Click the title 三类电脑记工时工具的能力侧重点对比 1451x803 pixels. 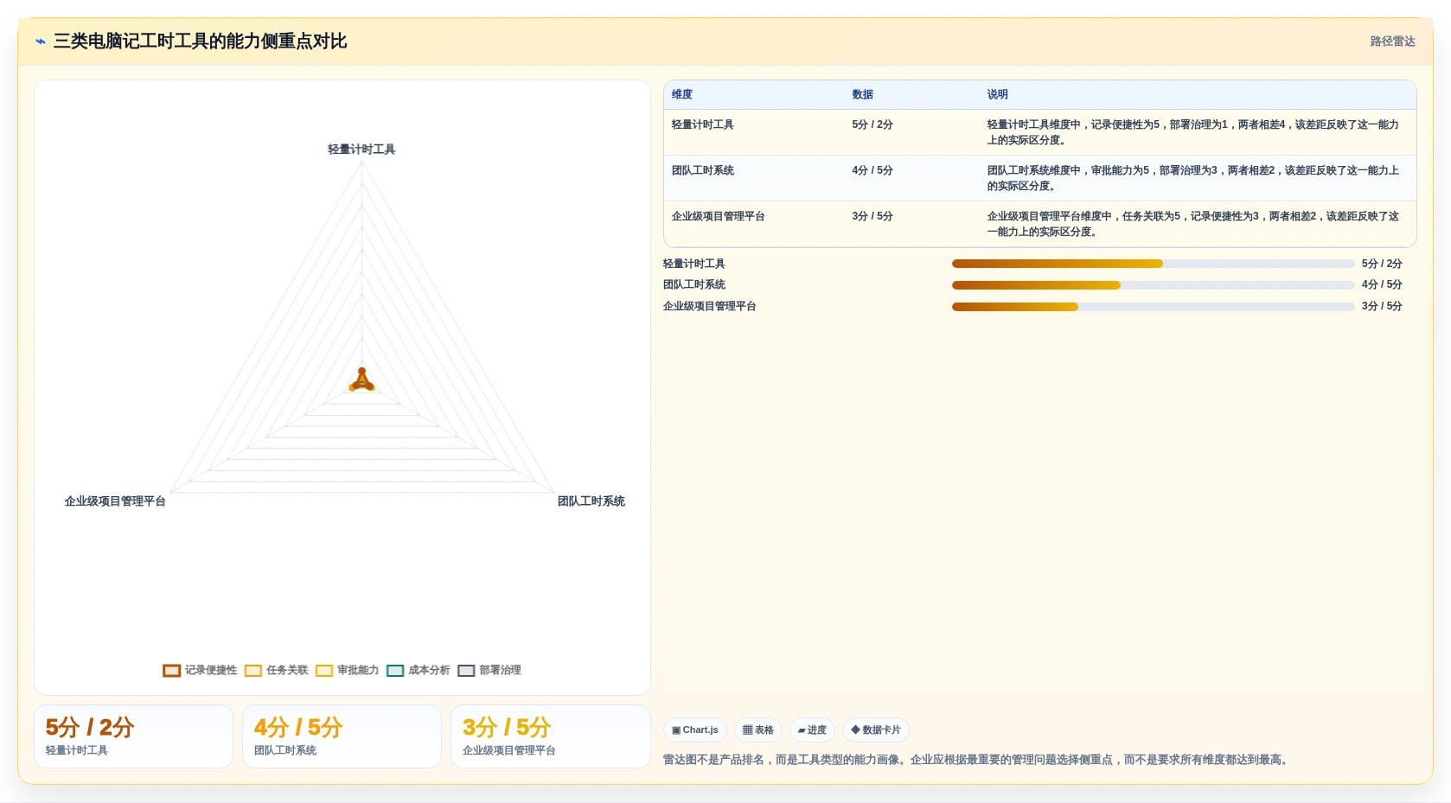(x=200, y=41)
